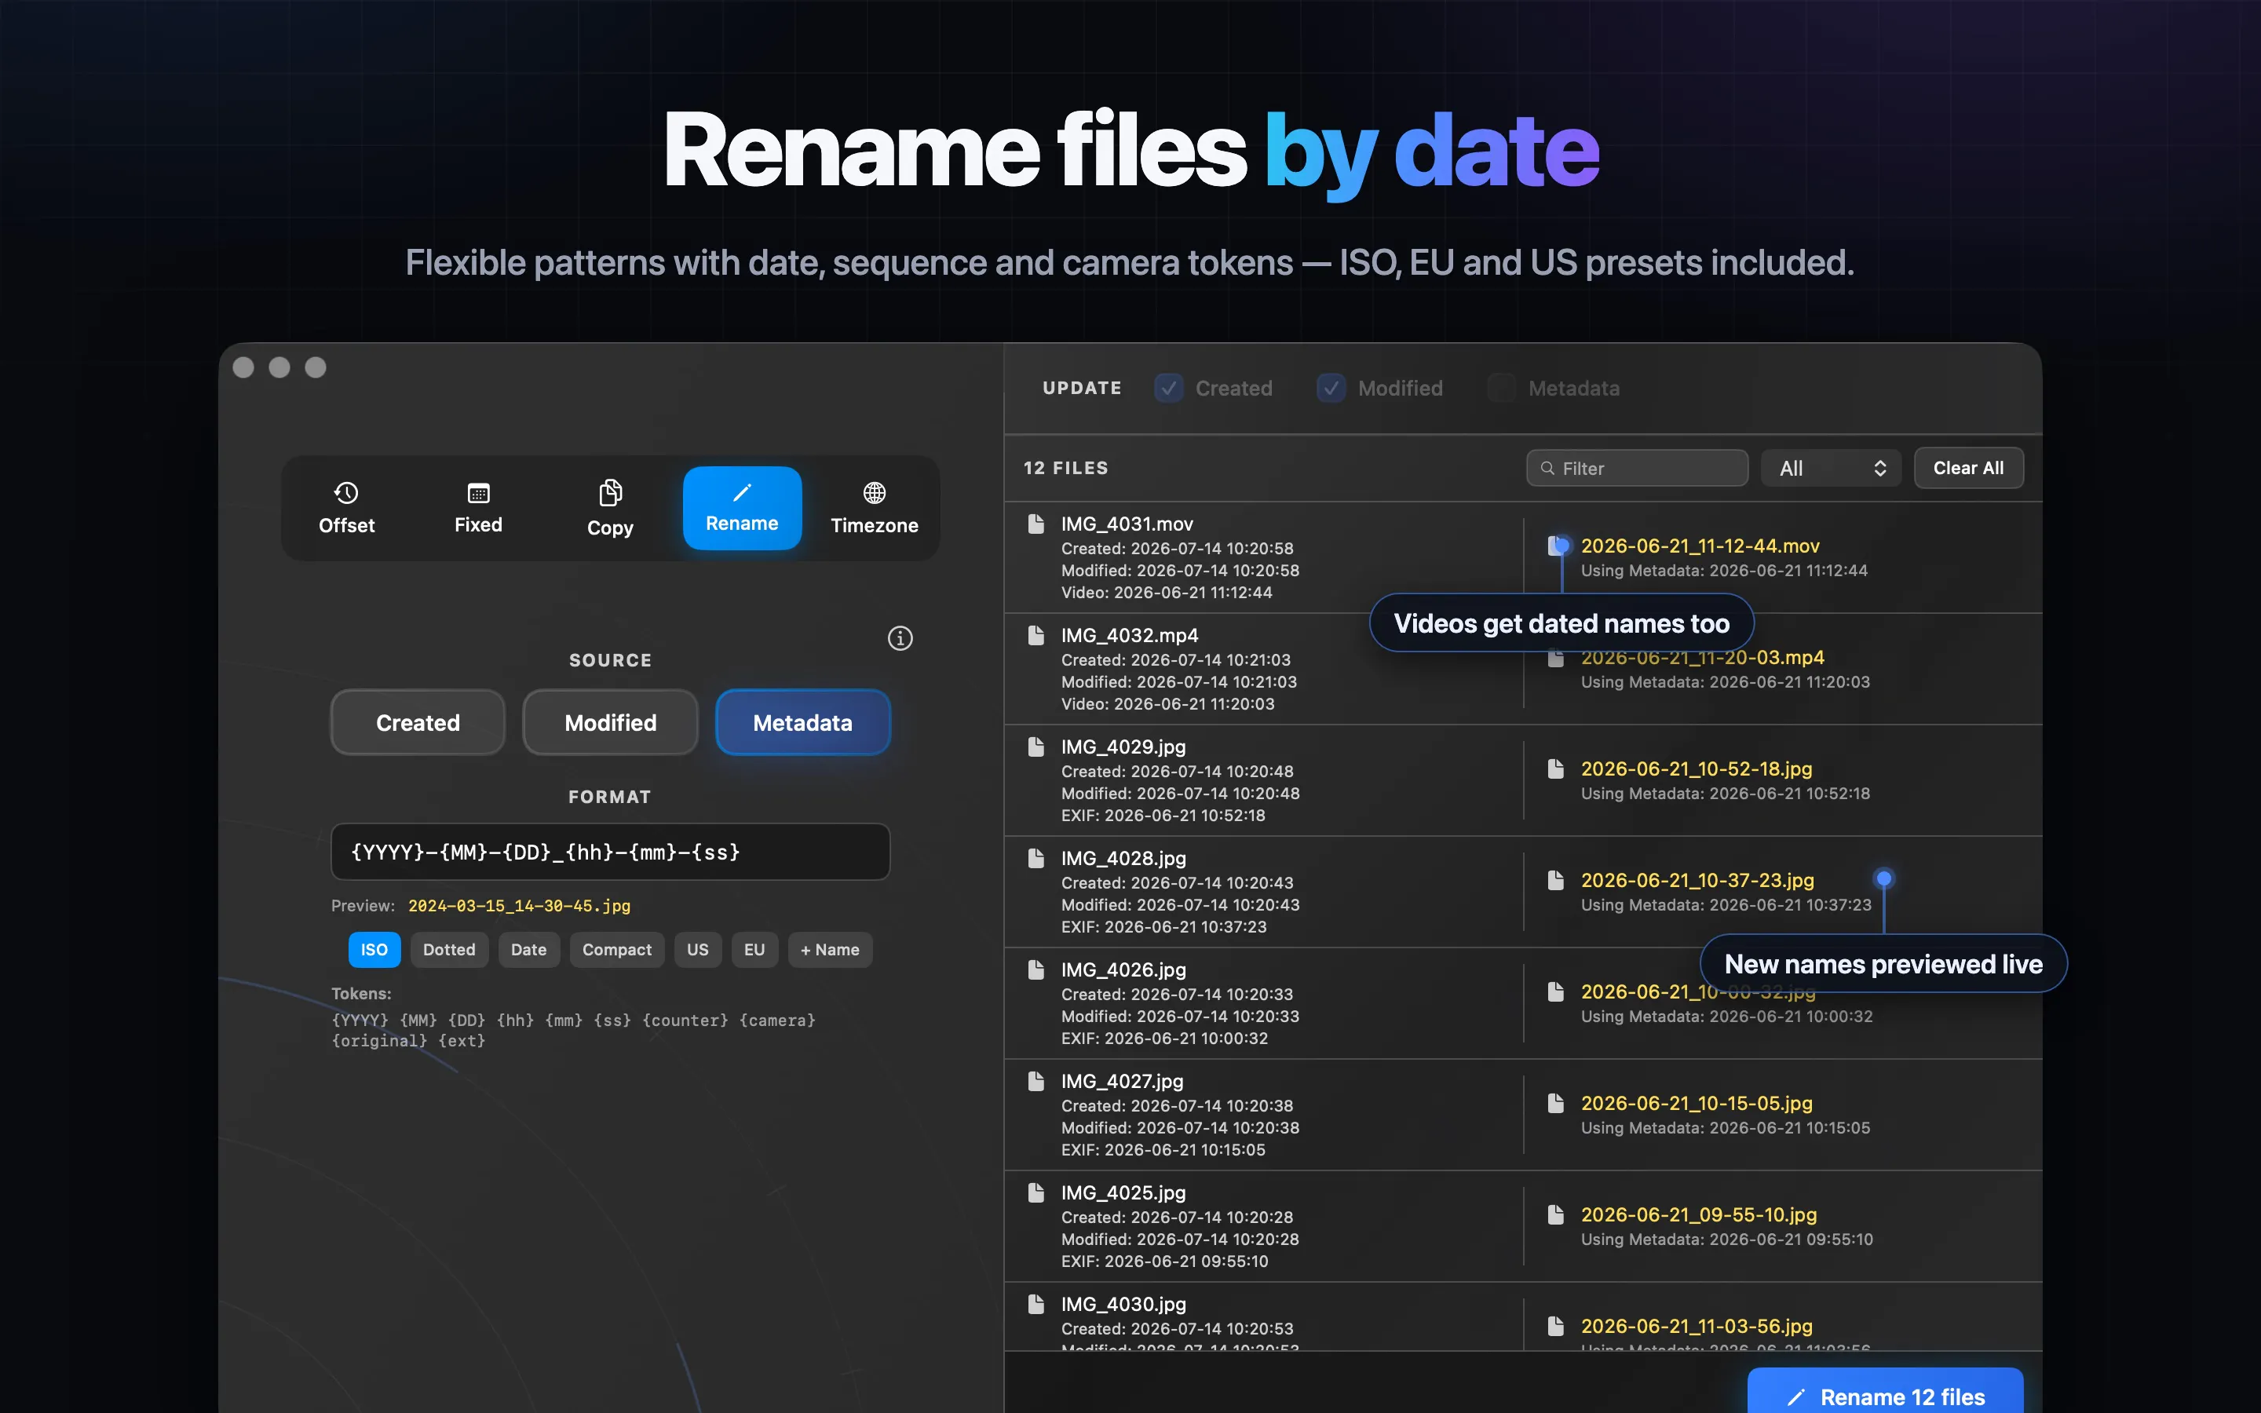Click the new name 2026-06-21_11-12-44.mov
The width and height of the screenshot is (2261, 1413).
(x=1700, y=546)
